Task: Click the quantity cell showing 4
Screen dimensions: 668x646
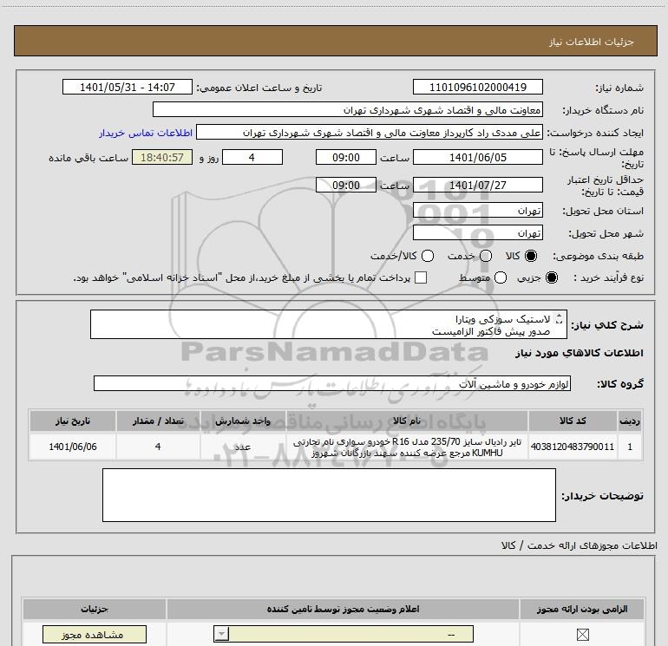Action: [x=158, y=447]
